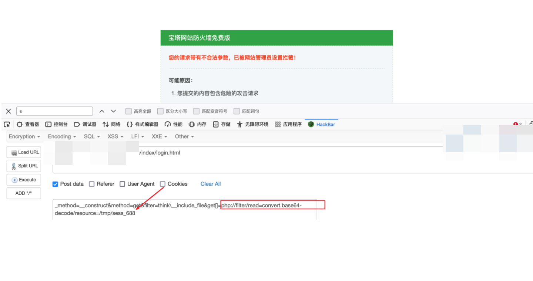Expand the Encryption dropdown
Viewport: 533px width, 281px height.
click(24, 136)
